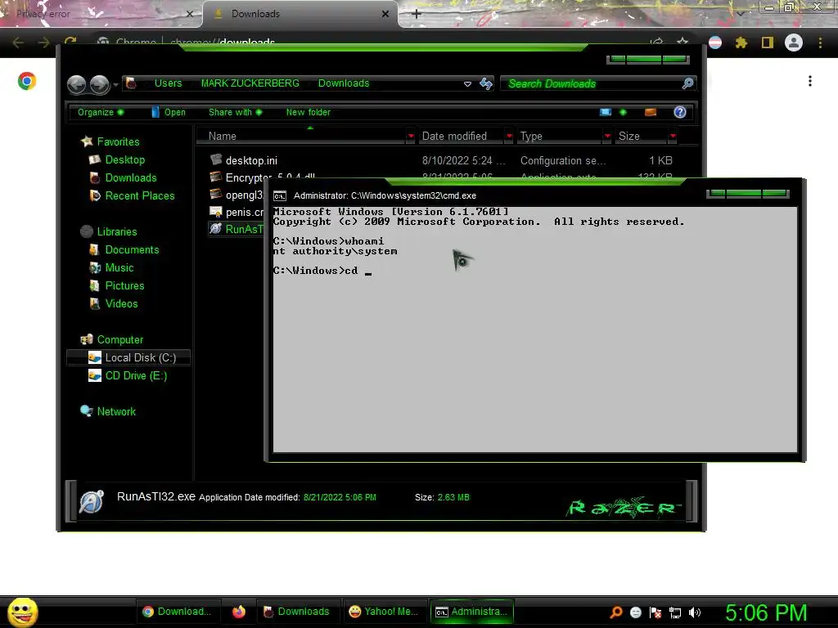Open Libraries in navigation pane

tap(116, 231)
